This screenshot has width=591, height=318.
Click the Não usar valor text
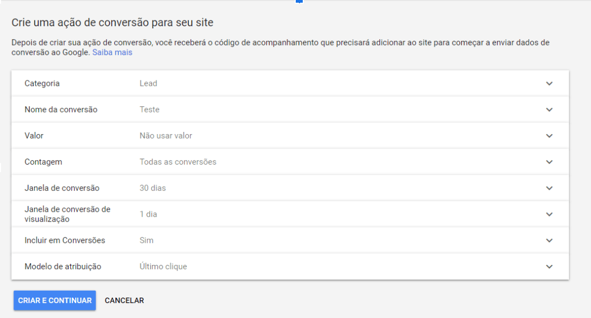[x=166, y=136]
